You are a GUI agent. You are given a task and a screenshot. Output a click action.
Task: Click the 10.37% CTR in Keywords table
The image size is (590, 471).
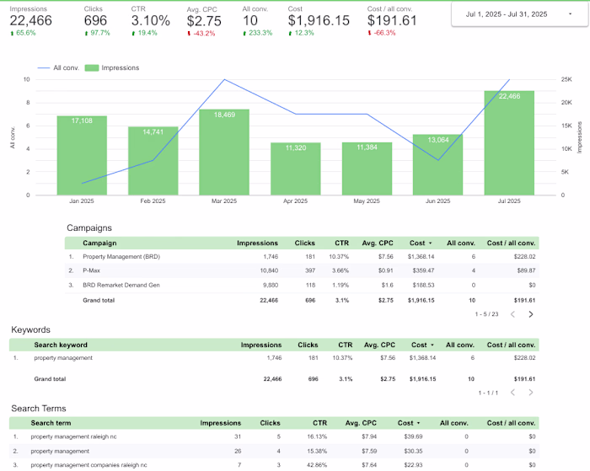point(342,358)
